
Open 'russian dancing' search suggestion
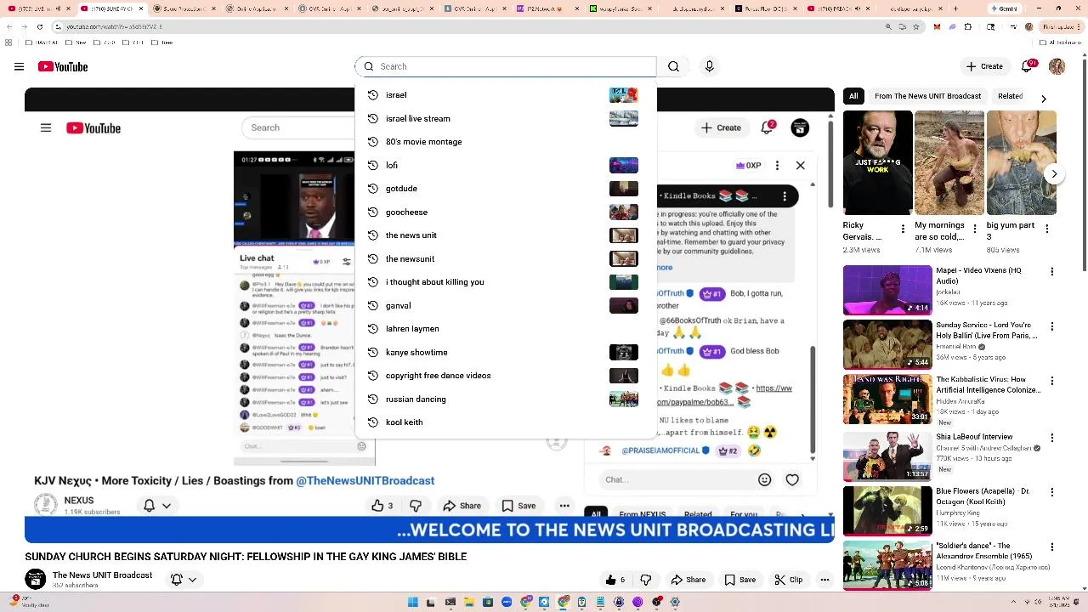(x=506, y=399)
